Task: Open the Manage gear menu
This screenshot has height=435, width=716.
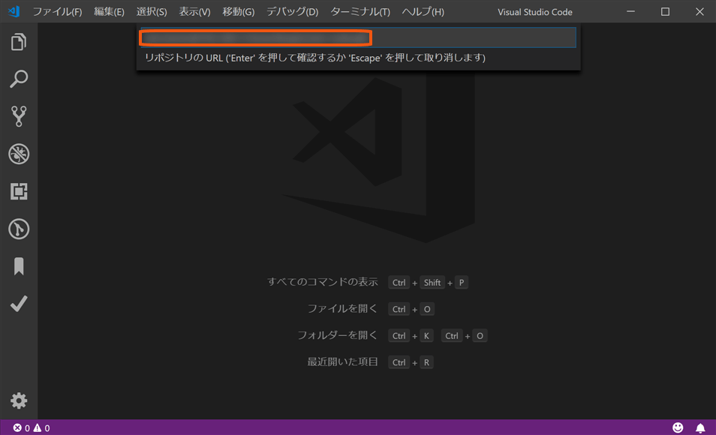Action: tap(19, 400)
